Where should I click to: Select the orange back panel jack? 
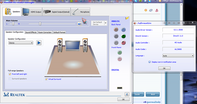pyautogui.click(x=116, y=30)
